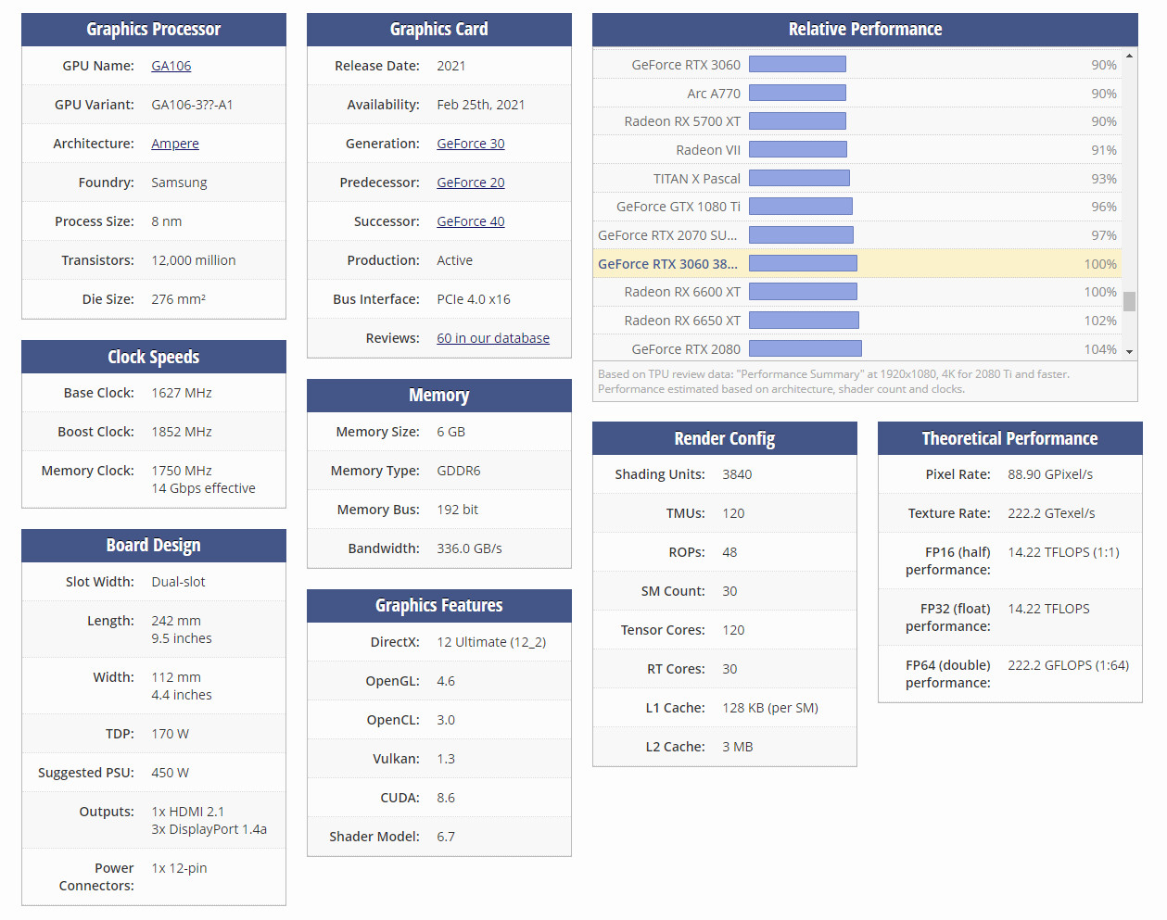
Task: Click the 128 KB (per SM) L1 cache value
Action: point(770,708)
